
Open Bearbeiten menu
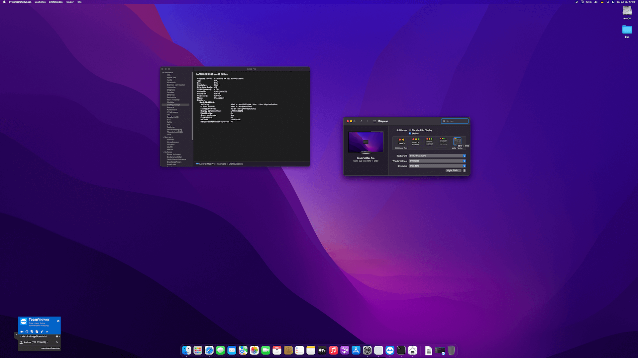(x=40, y=2)
